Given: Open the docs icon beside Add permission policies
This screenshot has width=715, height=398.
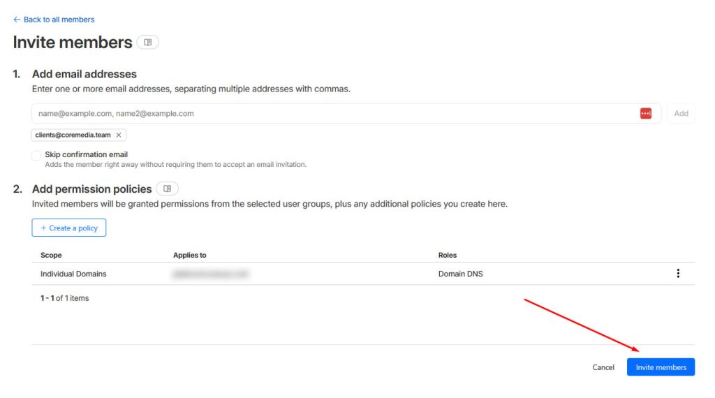Looking at the screenshot, I should coord(167,189).
